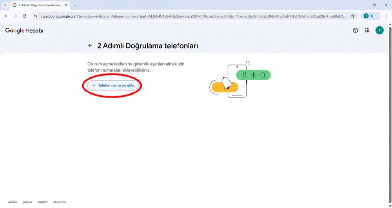Click the scrollbar up arrow
The image size is (392, 208).
(390, 24)
